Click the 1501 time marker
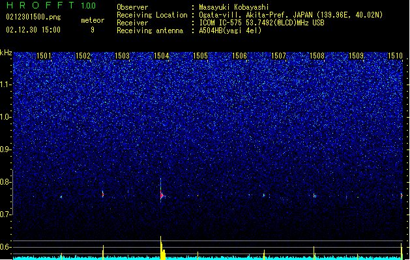This screenshot has width=410, height=260. click(44, 56)
